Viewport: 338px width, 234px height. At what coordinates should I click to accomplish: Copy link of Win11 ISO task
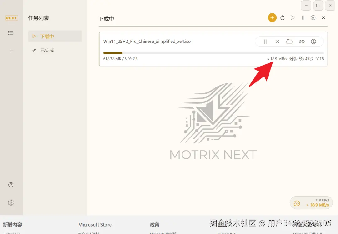[301, 42]
